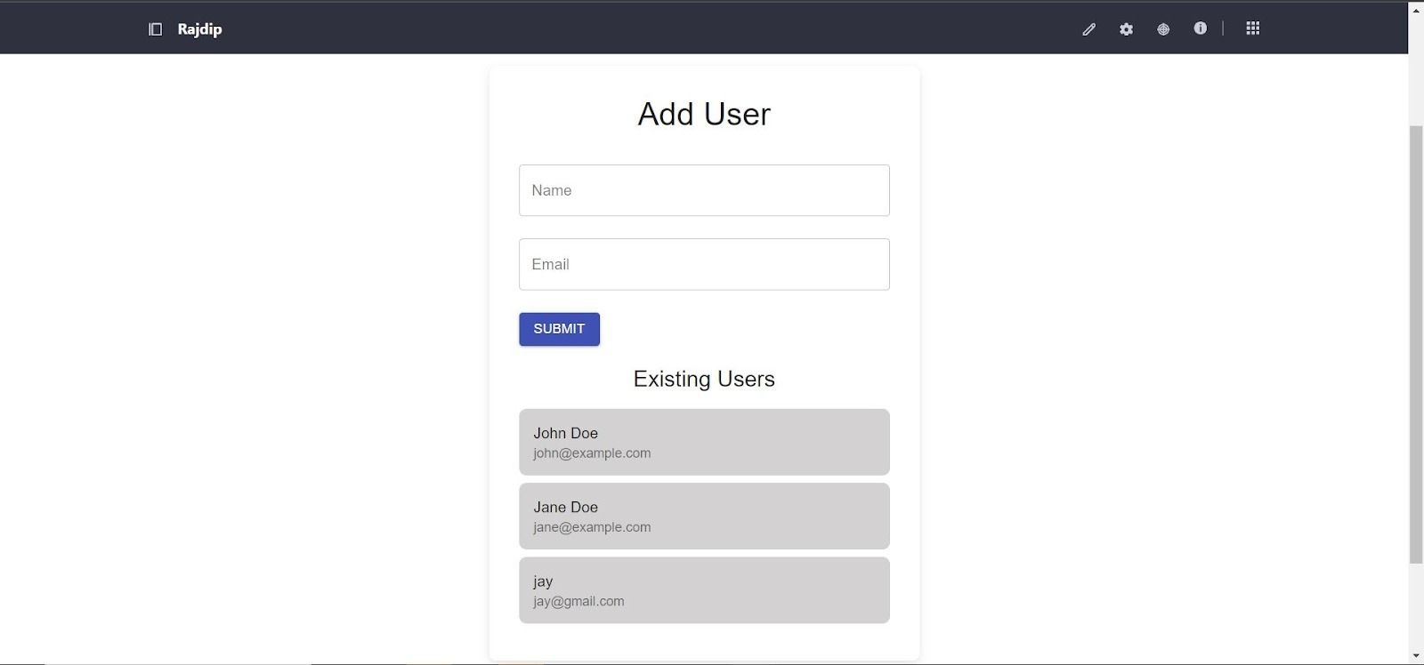Click the scrollbar up arrow
The width and height of the screenshot is (1424, 665).
(x=1416, y=9)
